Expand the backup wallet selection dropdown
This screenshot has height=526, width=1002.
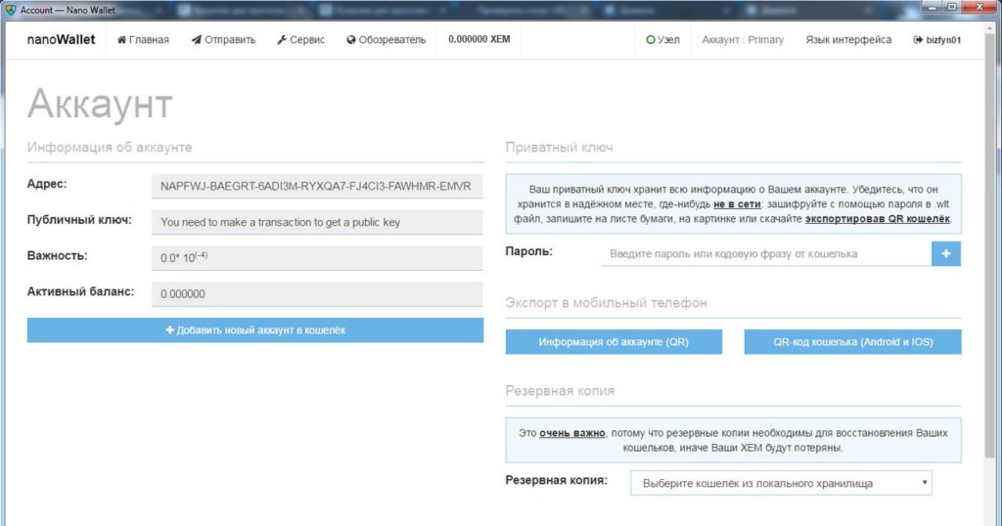(x=781, y=483)
